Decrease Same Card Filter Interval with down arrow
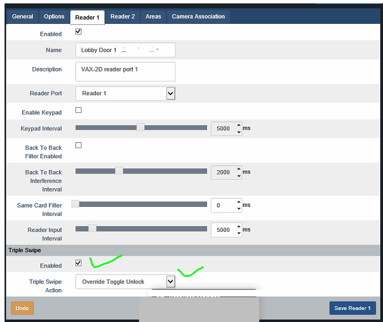 (x=239, y=209)
